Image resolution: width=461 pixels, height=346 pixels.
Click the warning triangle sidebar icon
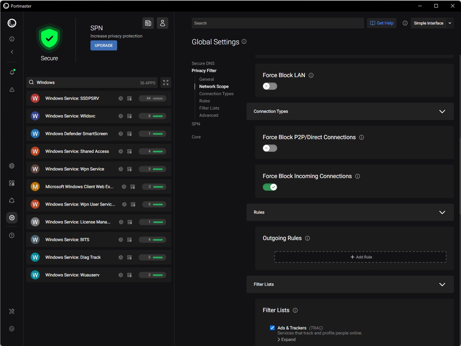tap(12, 90)
